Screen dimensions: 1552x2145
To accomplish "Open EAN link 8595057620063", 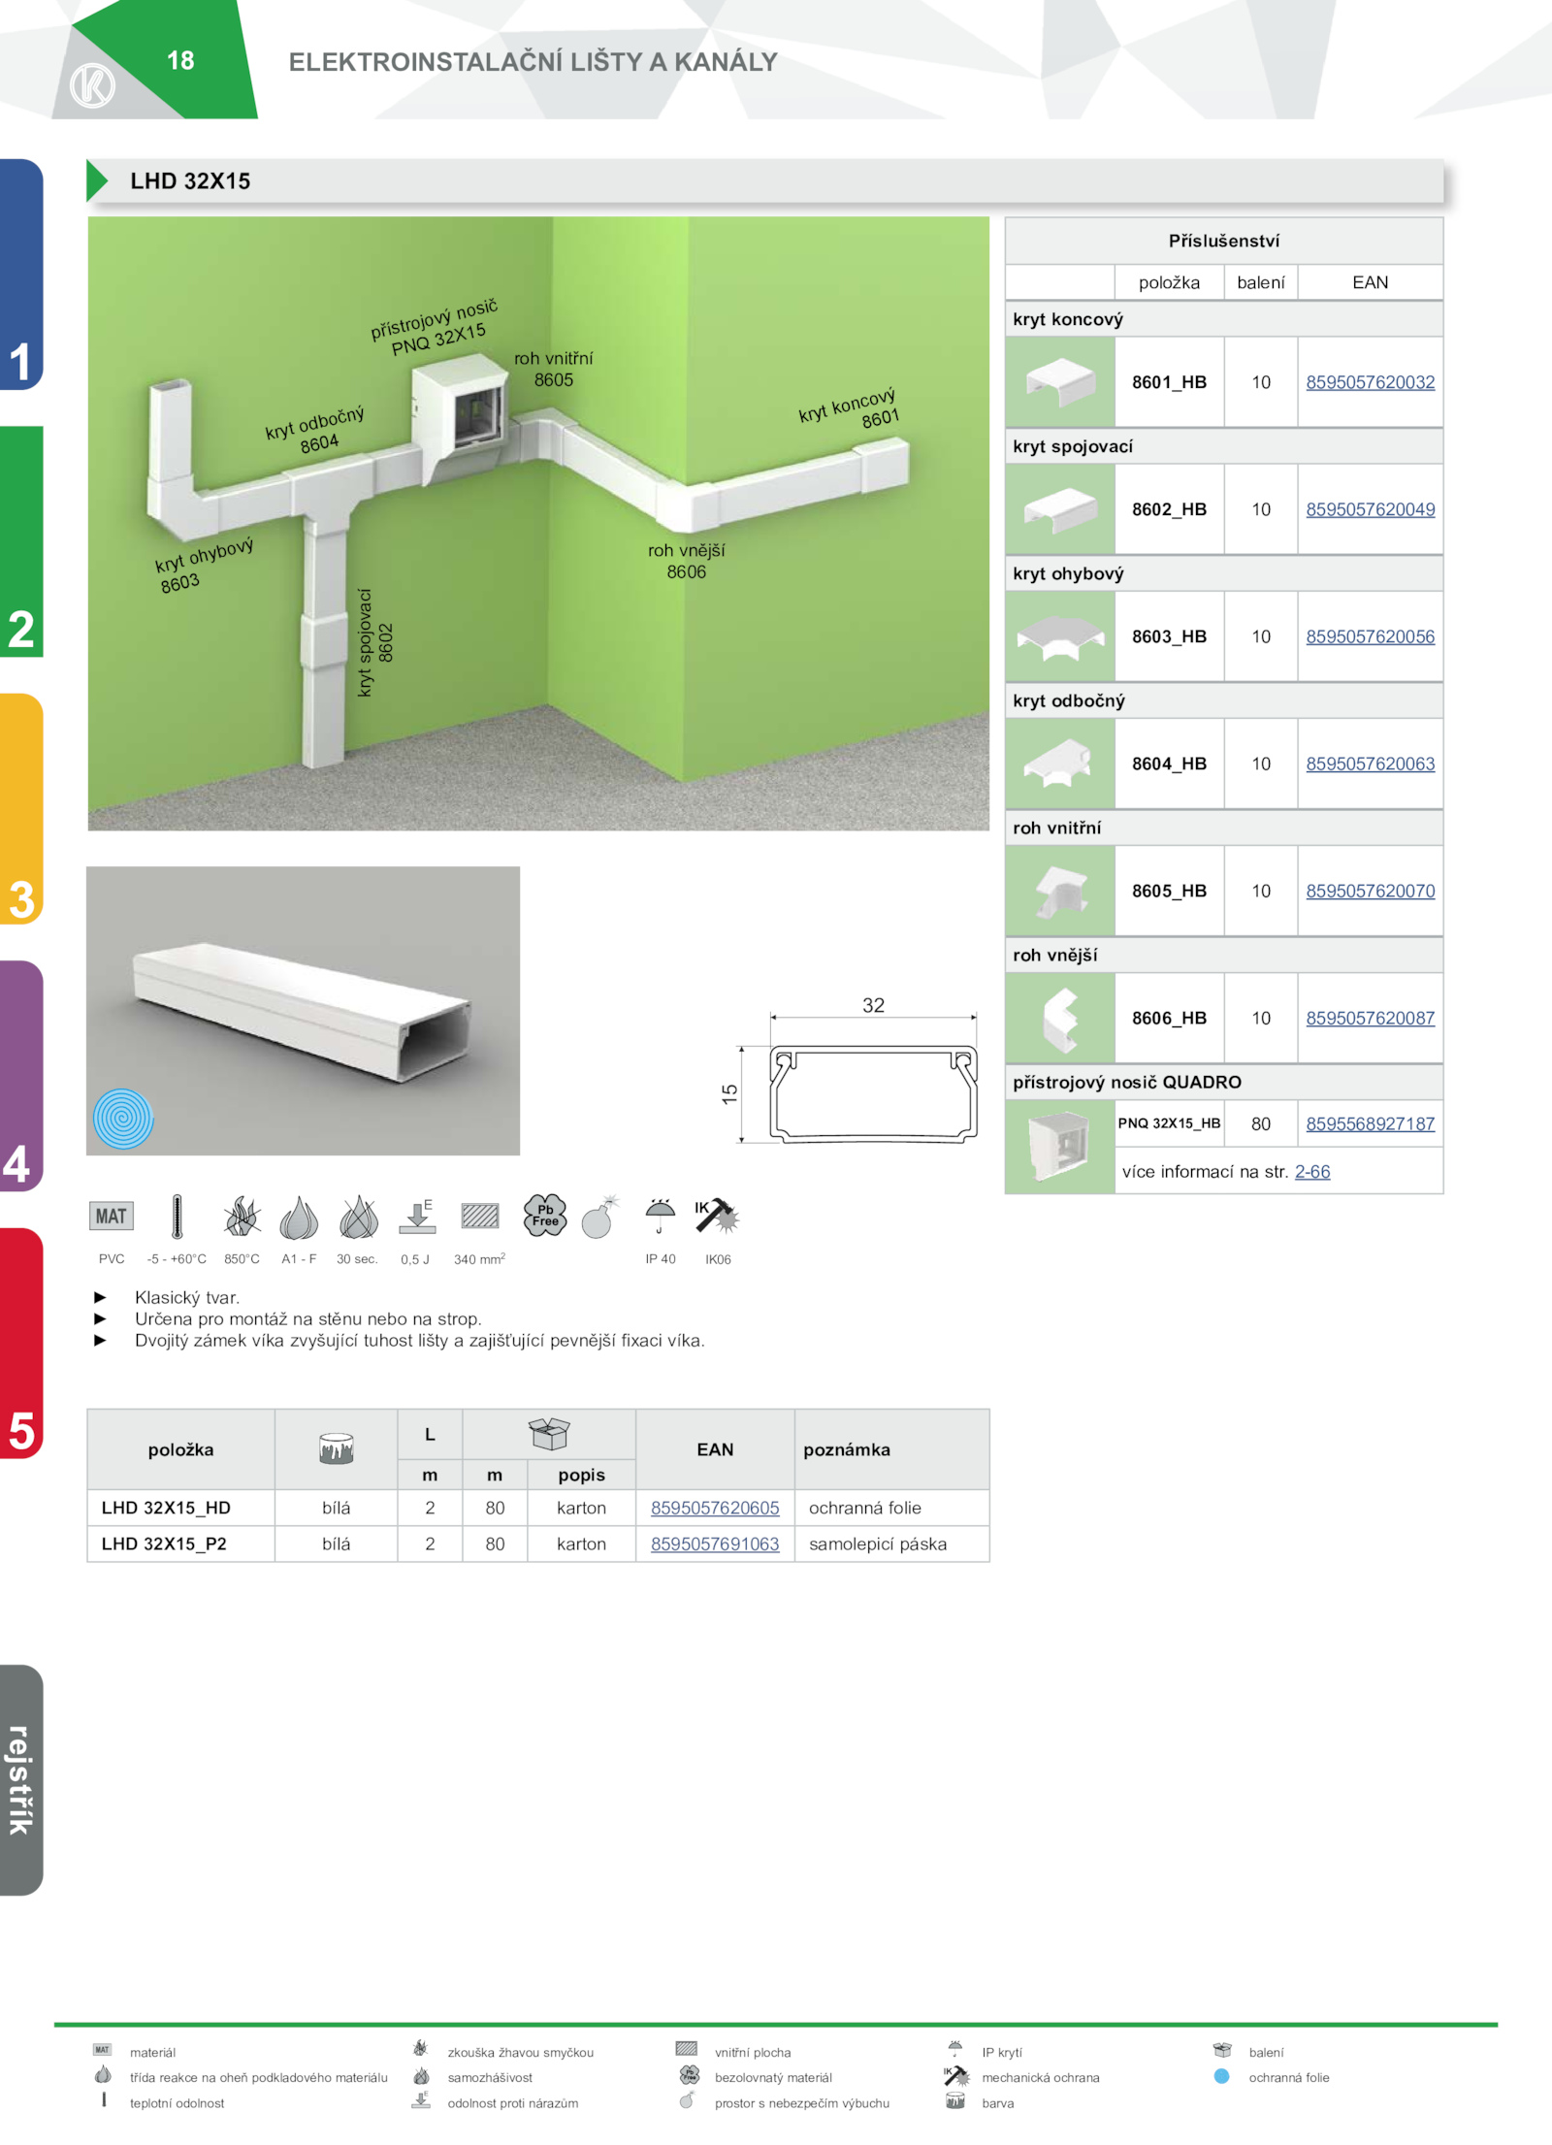I will (x=1370, y=764).
